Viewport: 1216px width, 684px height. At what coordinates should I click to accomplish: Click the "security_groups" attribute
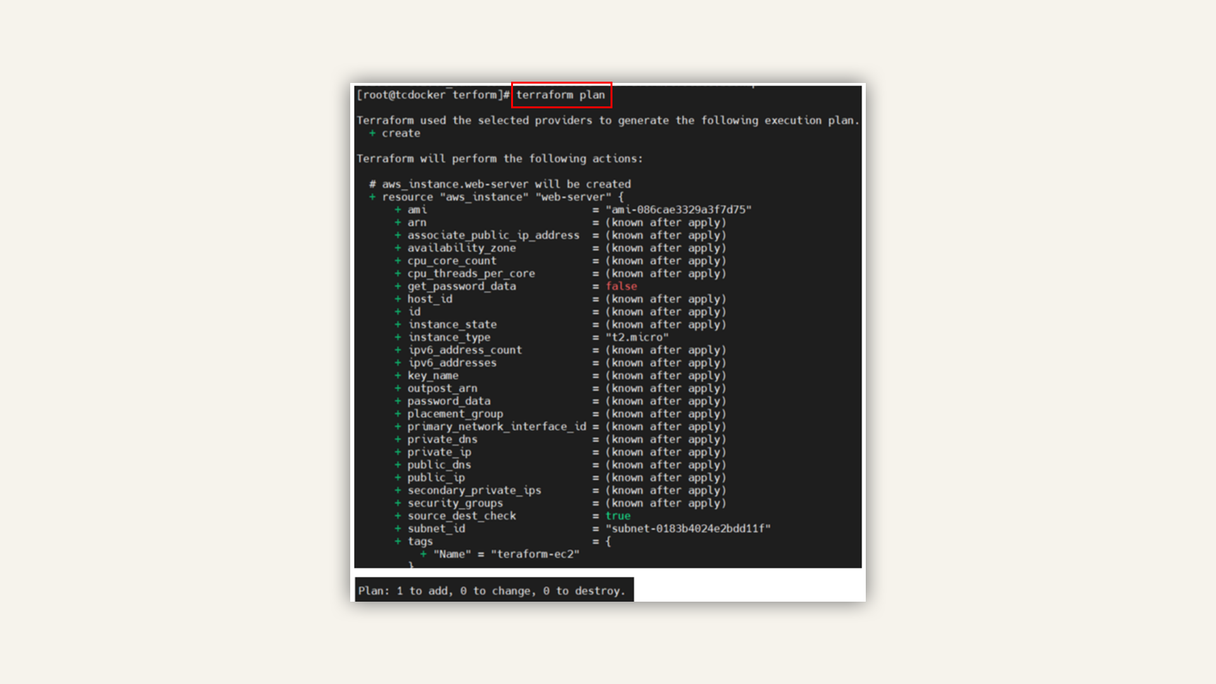[455, 503]
